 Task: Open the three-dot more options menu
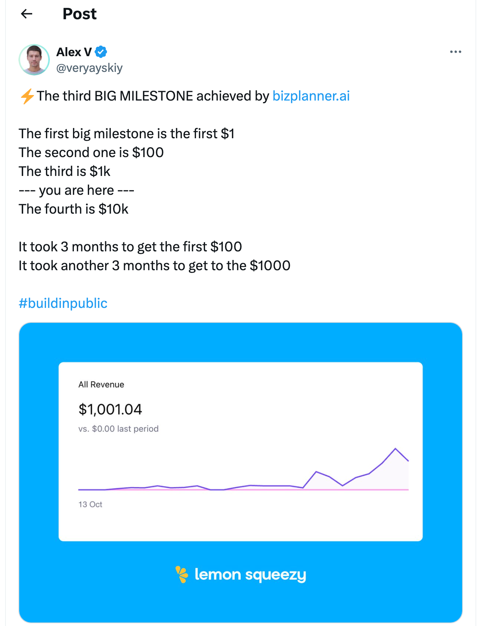tap(455, 52)
